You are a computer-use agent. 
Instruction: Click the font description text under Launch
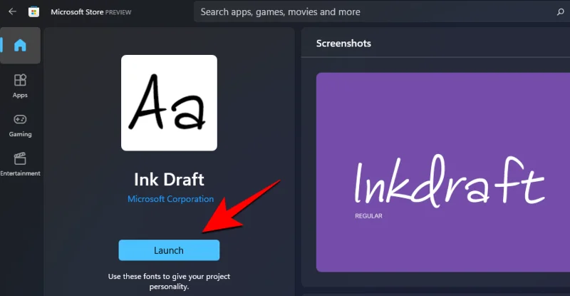click(169, 282)
